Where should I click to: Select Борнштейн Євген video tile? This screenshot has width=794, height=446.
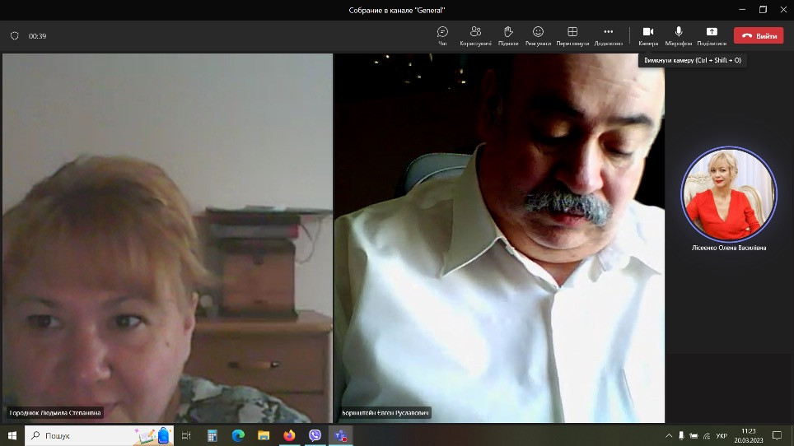coord(499,238)
